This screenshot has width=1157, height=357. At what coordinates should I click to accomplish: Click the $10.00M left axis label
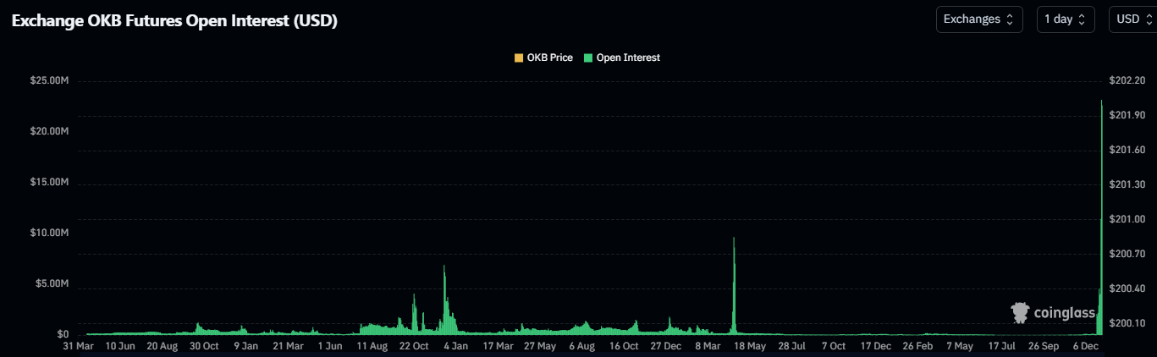(49, 233)
